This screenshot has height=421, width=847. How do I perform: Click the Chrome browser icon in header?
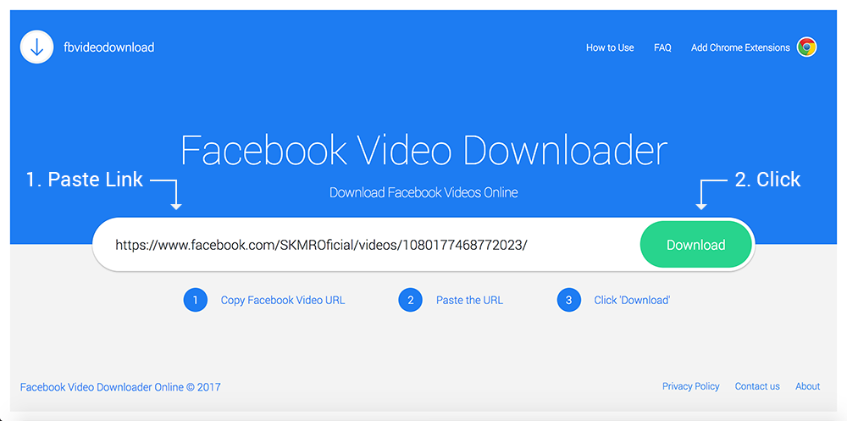[807, 47]
